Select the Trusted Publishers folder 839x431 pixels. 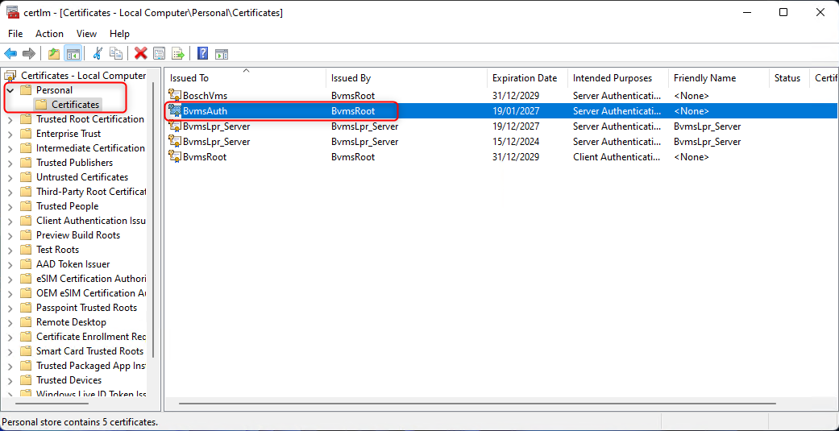tap(74, 163)
